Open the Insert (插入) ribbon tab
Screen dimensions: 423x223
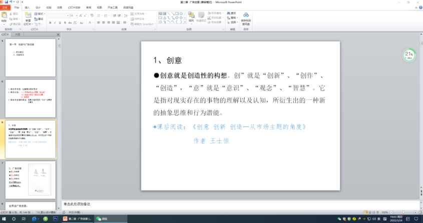27,8
